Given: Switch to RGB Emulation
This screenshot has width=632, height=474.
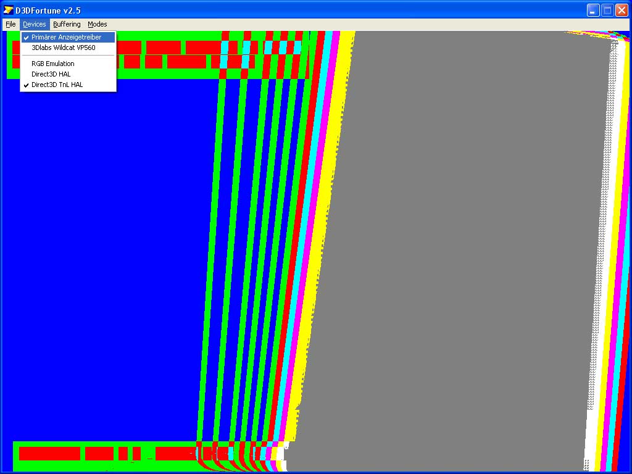Looking at the screenshot, I should [53, 64].
